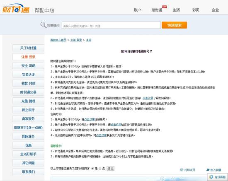Click breadcrumb link 注册
Image resolution: width=228 pixels, height=181 pixels.
(x=88, y=40)
